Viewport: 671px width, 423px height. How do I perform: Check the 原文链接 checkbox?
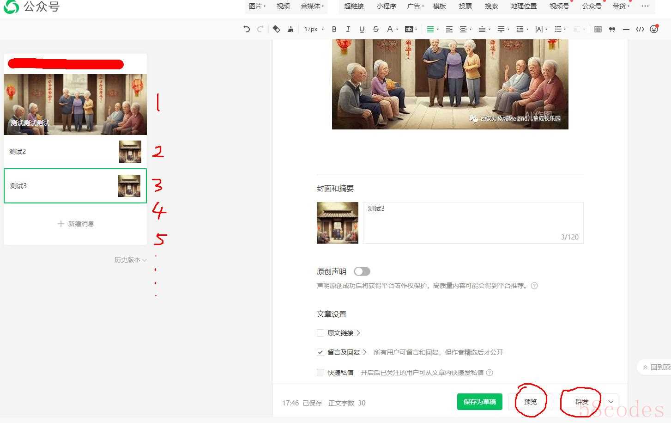coord(320,333)
